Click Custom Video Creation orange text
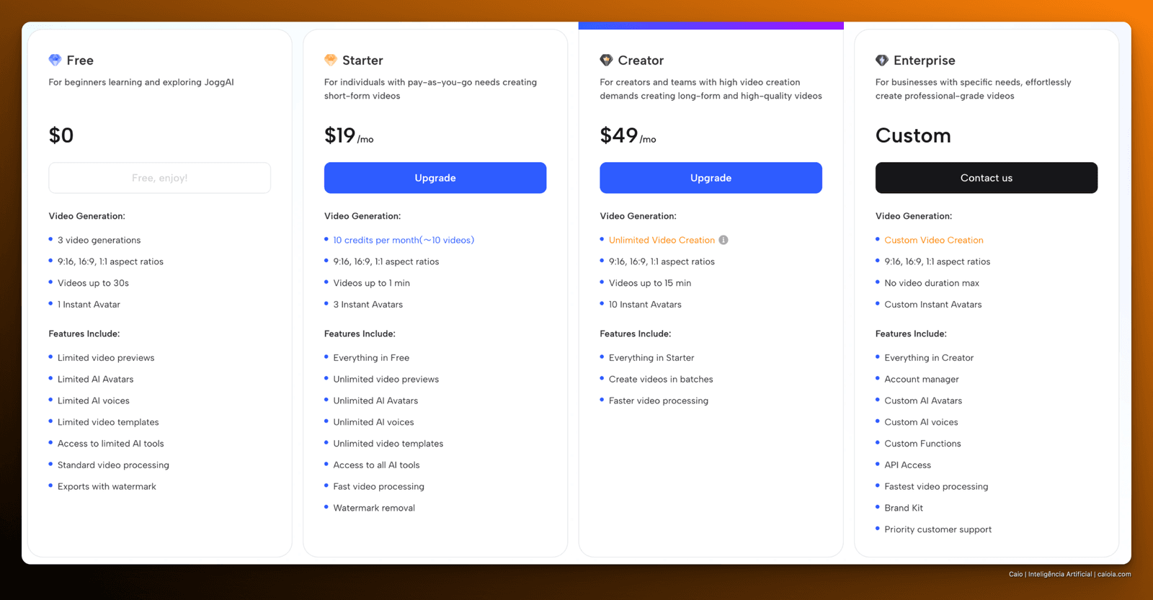The height and width of the screenshot is (600, 1153). pyautogui.click(x=934, y=240)
